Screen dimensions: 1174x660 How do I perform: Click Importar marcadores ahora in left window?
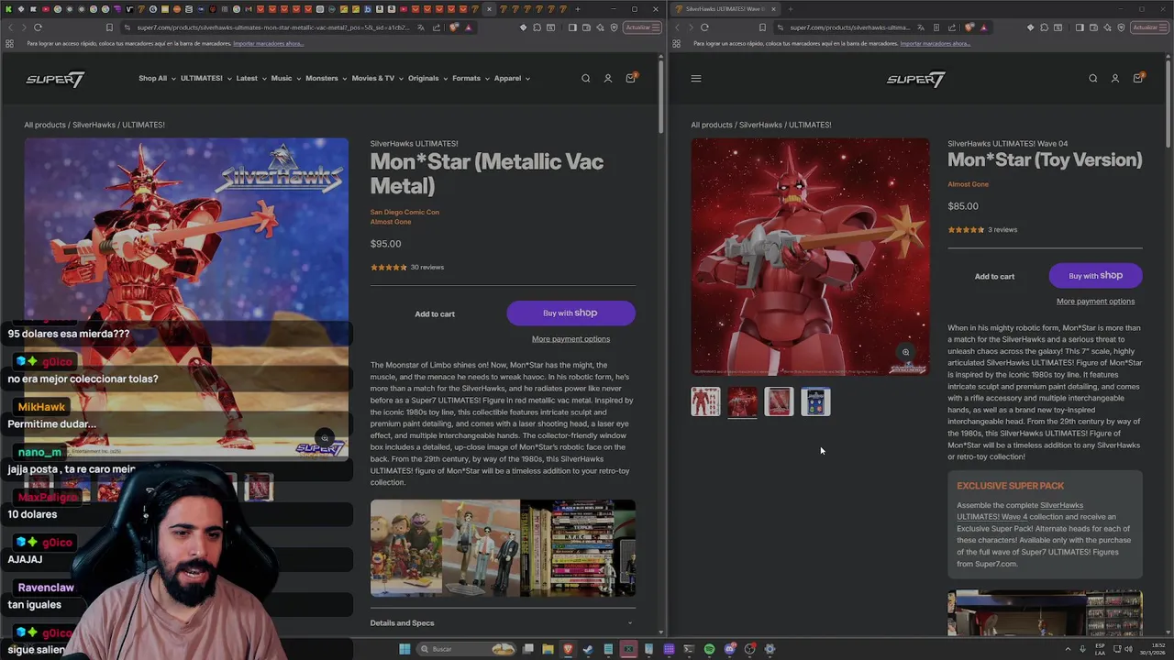[x=268, y=44]
